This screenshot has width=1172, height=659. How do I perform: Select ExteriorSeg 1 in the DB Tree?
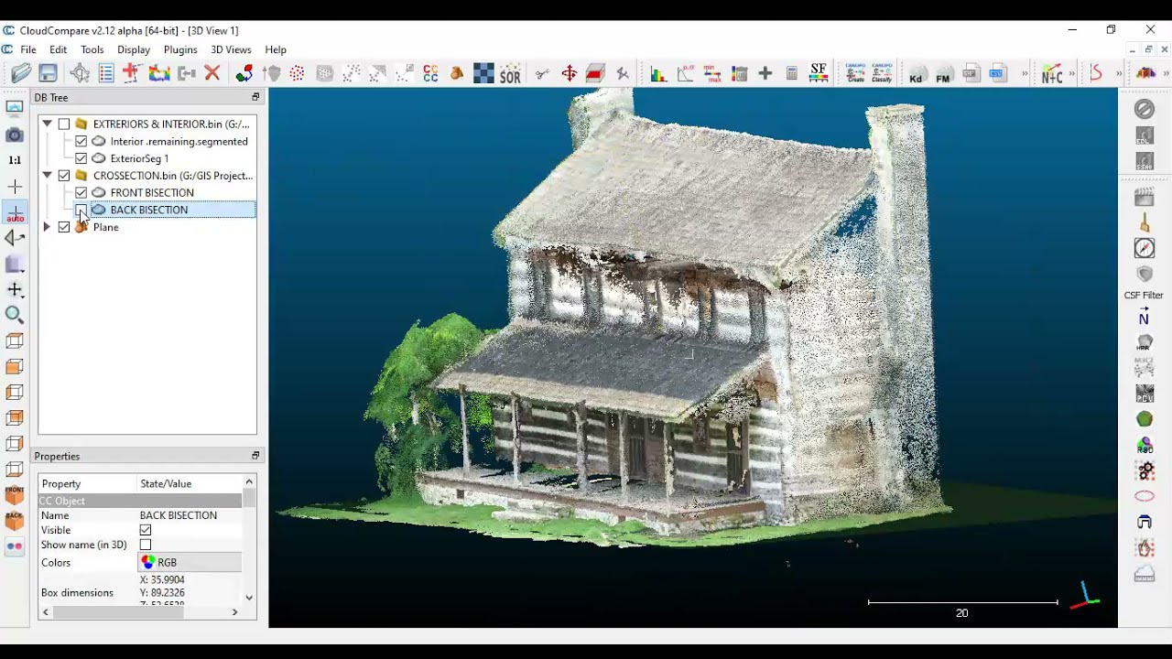[139, 158]
